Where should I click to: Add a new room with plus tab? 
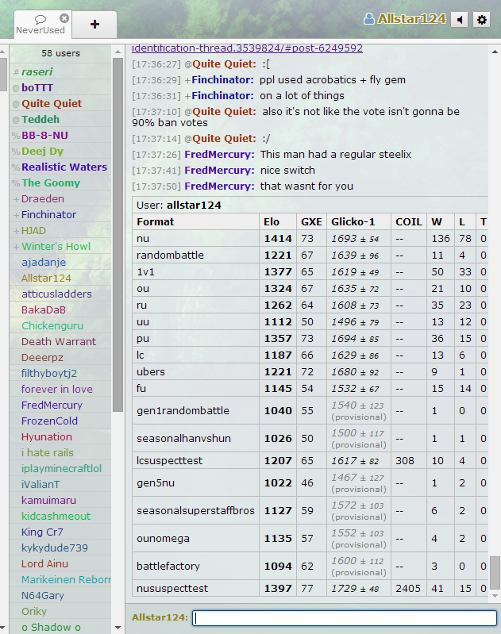(x=94, y=25)
